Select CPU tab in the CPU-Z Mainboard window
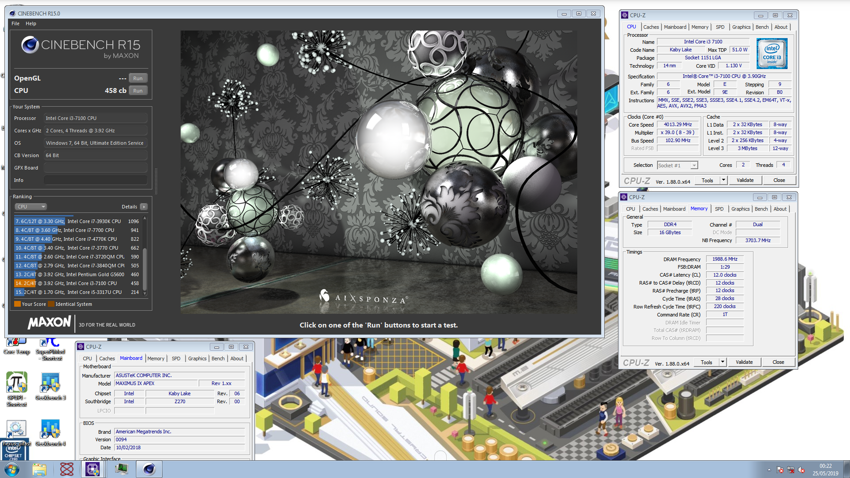Image resolution: width=850 pixels, height=478 pixels. (x=87, y=358)
